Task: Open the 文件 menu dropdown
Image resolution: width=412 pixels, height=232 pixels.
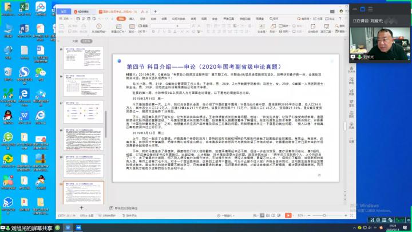Action: pos(66,18)
